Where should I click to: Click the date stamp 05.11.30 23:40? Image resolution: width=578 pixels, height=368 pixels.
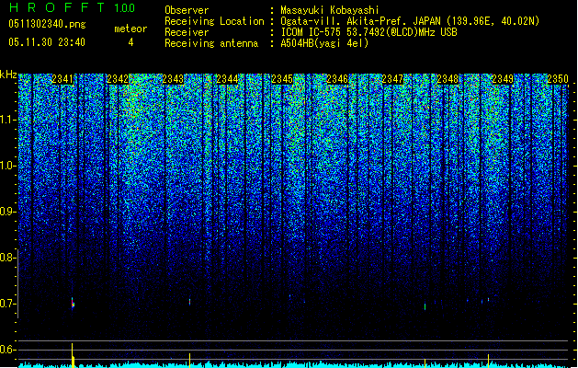tap(47, 42)
